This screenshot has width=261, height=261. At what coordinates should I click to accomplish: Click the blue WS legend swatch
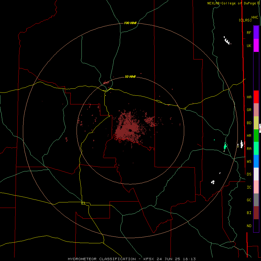coord(256,161)
